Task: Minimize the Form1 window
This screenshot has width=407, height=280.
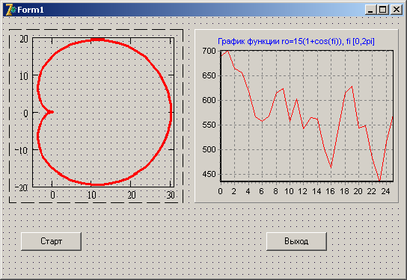Action: pyautogui.click(x=370, y=10)
